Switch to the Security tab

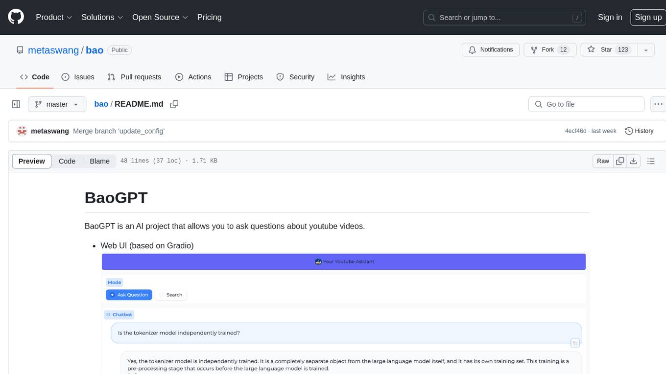(x=295, y=77)
